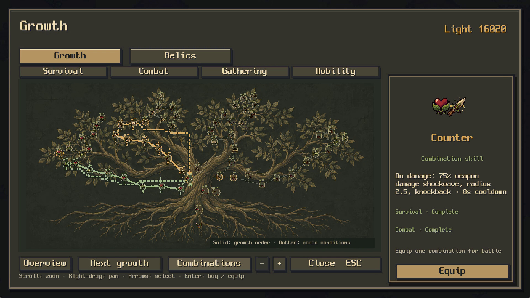Select Counter combo node where dashed lines meet

(x=189, y=179)
